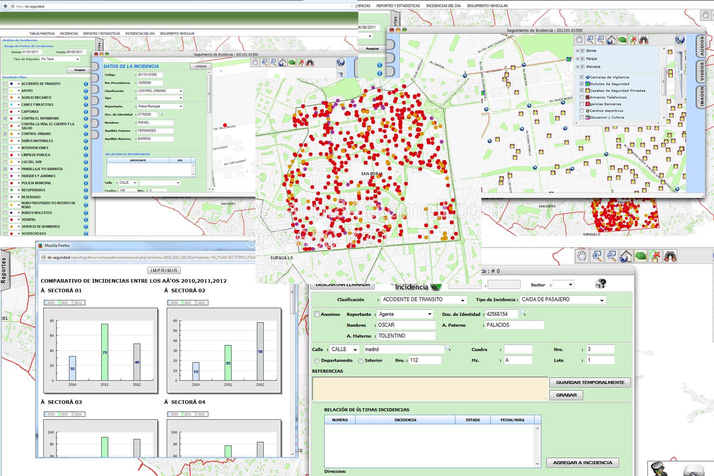The image size is (714, 476).
Task: Select the Interior radio button
Action: pos(361,361)
